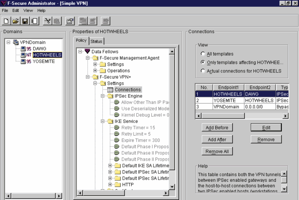Click the IPSec Engine folder icon
This screenshot has width=299, height=200.
(x=110, y=96)
